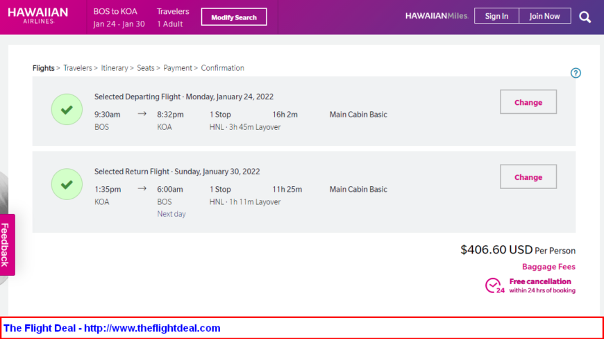Go to the Itinerary breadcrumb step

(x=115, y=68)
